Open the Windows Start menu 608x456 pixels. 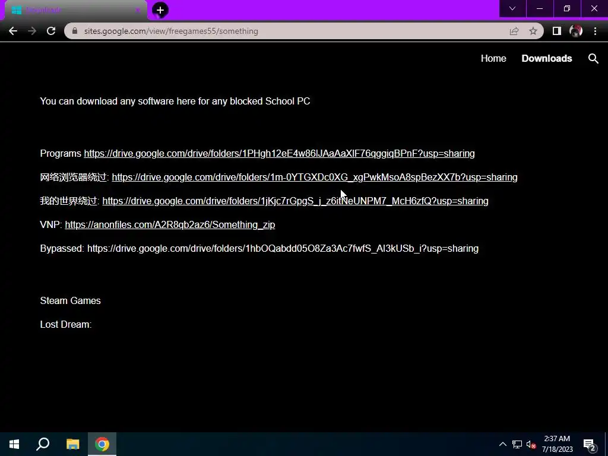pyautogui.click(x=14, y=444)
